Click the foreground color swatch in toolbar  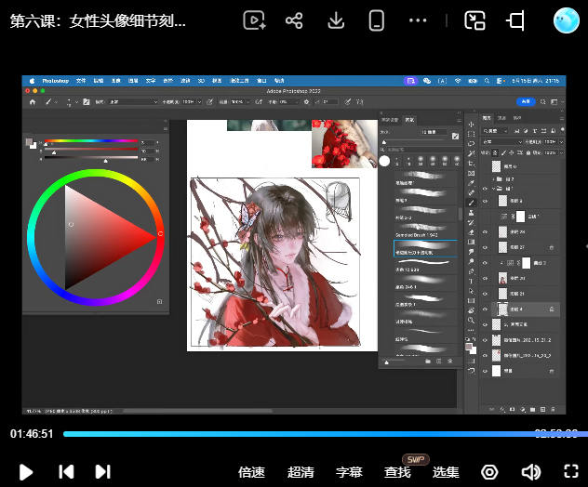pos(469,348)
